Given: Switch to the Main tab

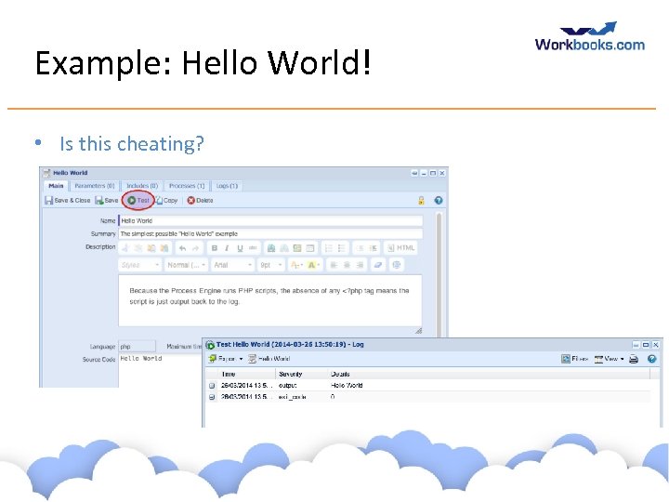Looking at the screenshot, I should point(56,186).
